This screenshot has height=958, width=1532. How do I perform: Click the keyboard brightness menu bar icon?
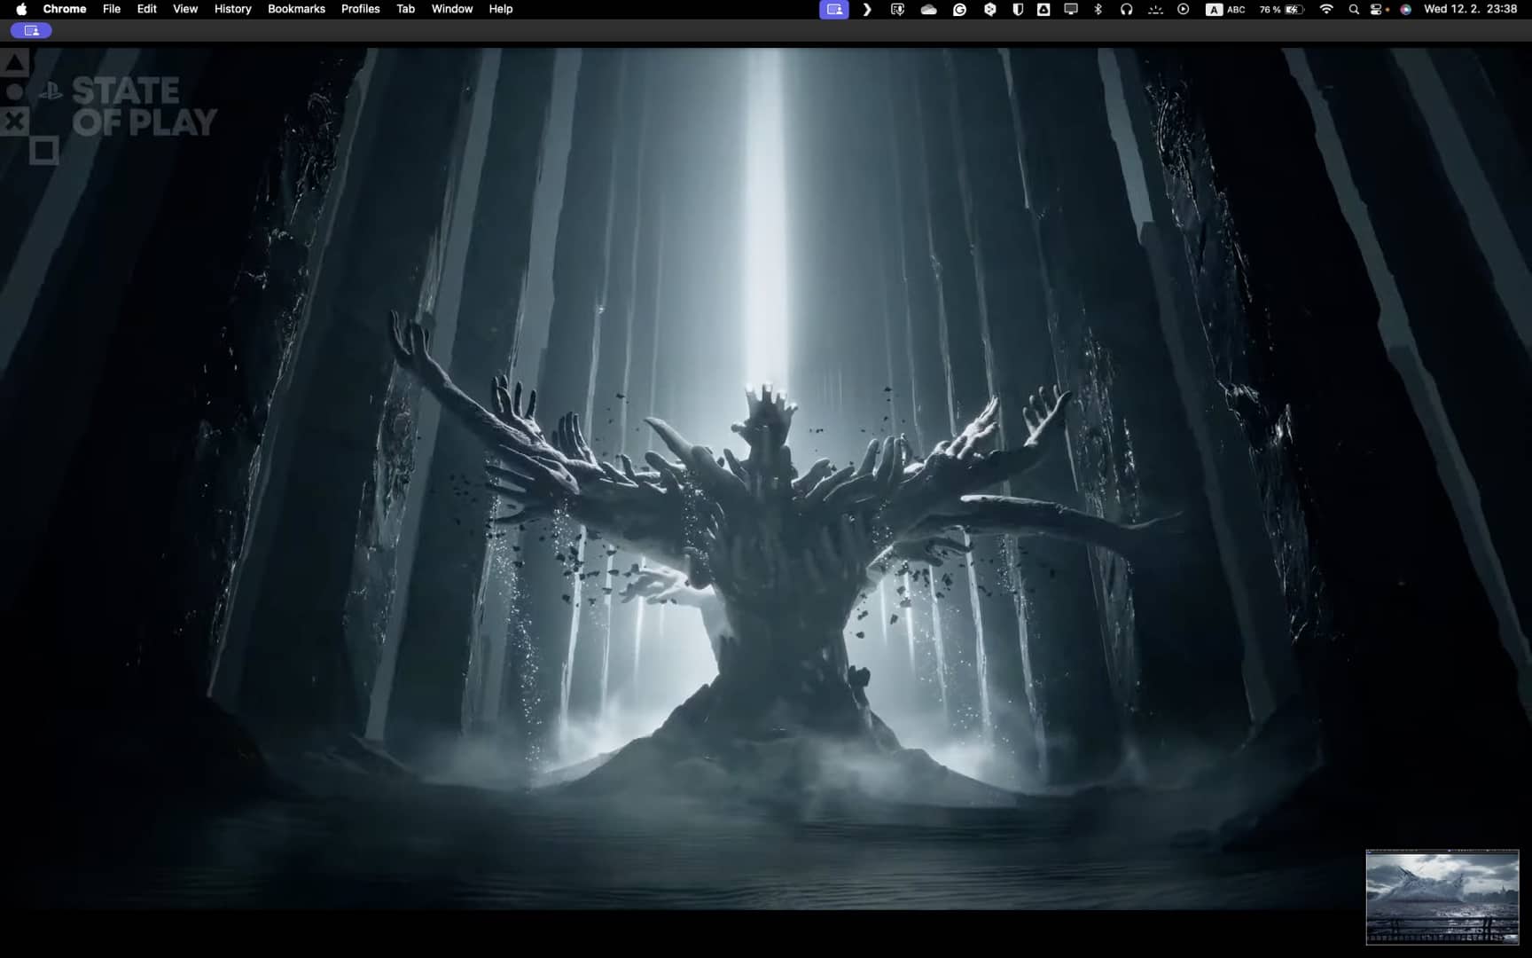point(1155,10)
